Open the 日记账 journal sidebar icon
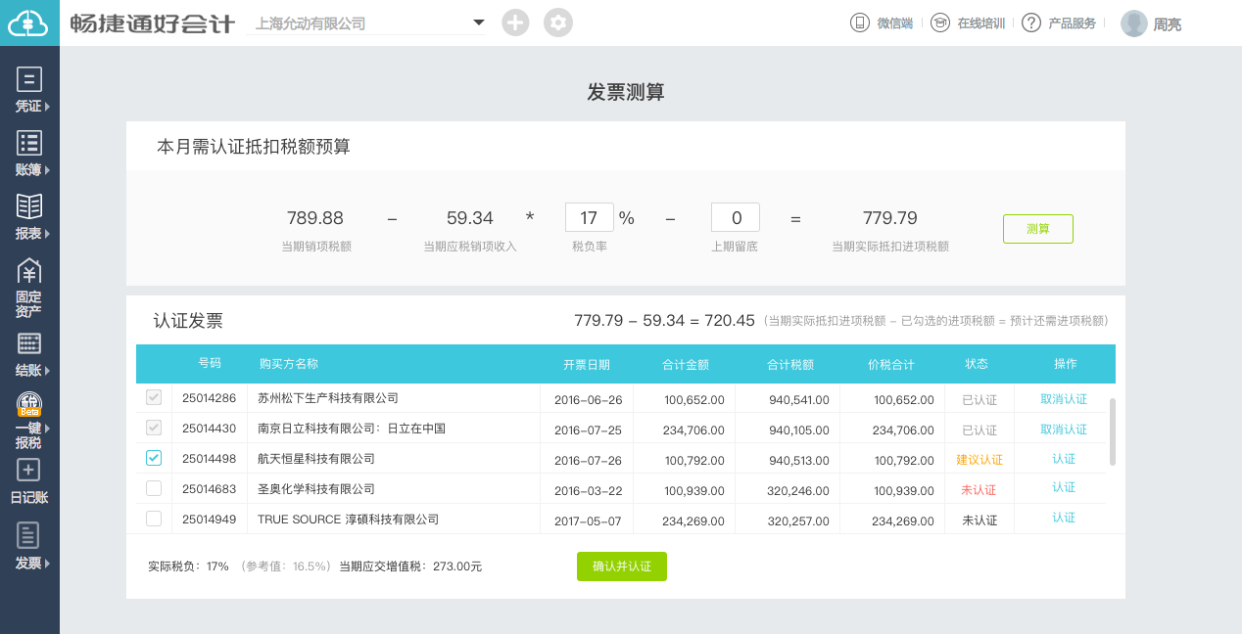 tap(29, 471)
